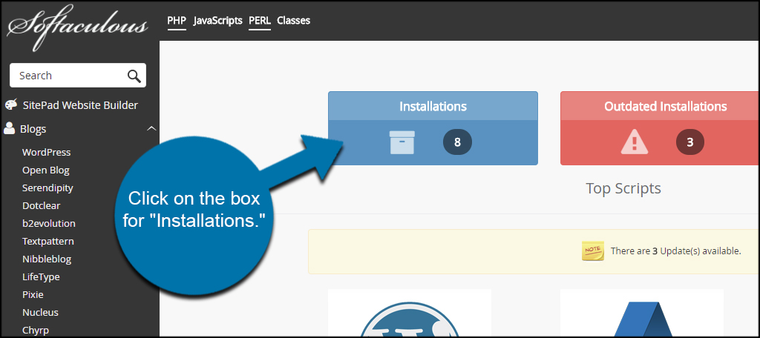
Task: Click the yellow sticky note icon
Action: click(x=593, y=251)
